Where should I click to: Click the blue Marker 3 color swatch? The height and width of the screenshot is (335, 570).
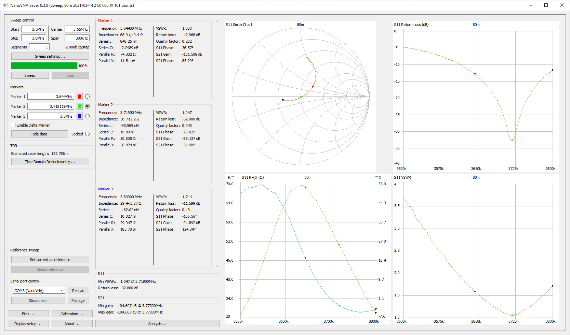[x=79, y=116]
